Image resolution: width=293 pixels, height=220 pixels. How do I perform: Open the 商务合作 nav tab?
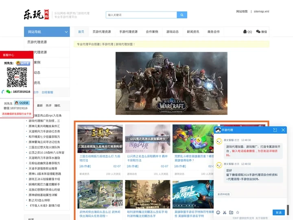pyautogui.click(x=214, y=32)
